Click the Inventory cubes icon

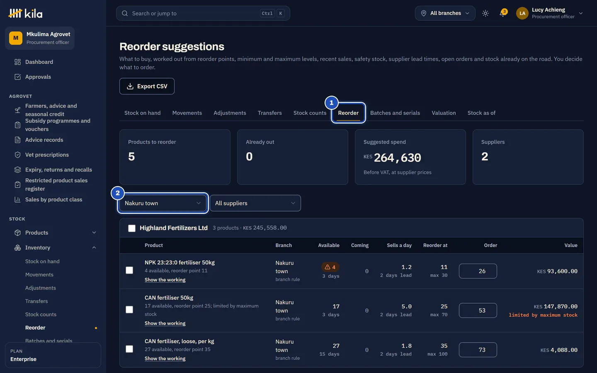[17, 248]
